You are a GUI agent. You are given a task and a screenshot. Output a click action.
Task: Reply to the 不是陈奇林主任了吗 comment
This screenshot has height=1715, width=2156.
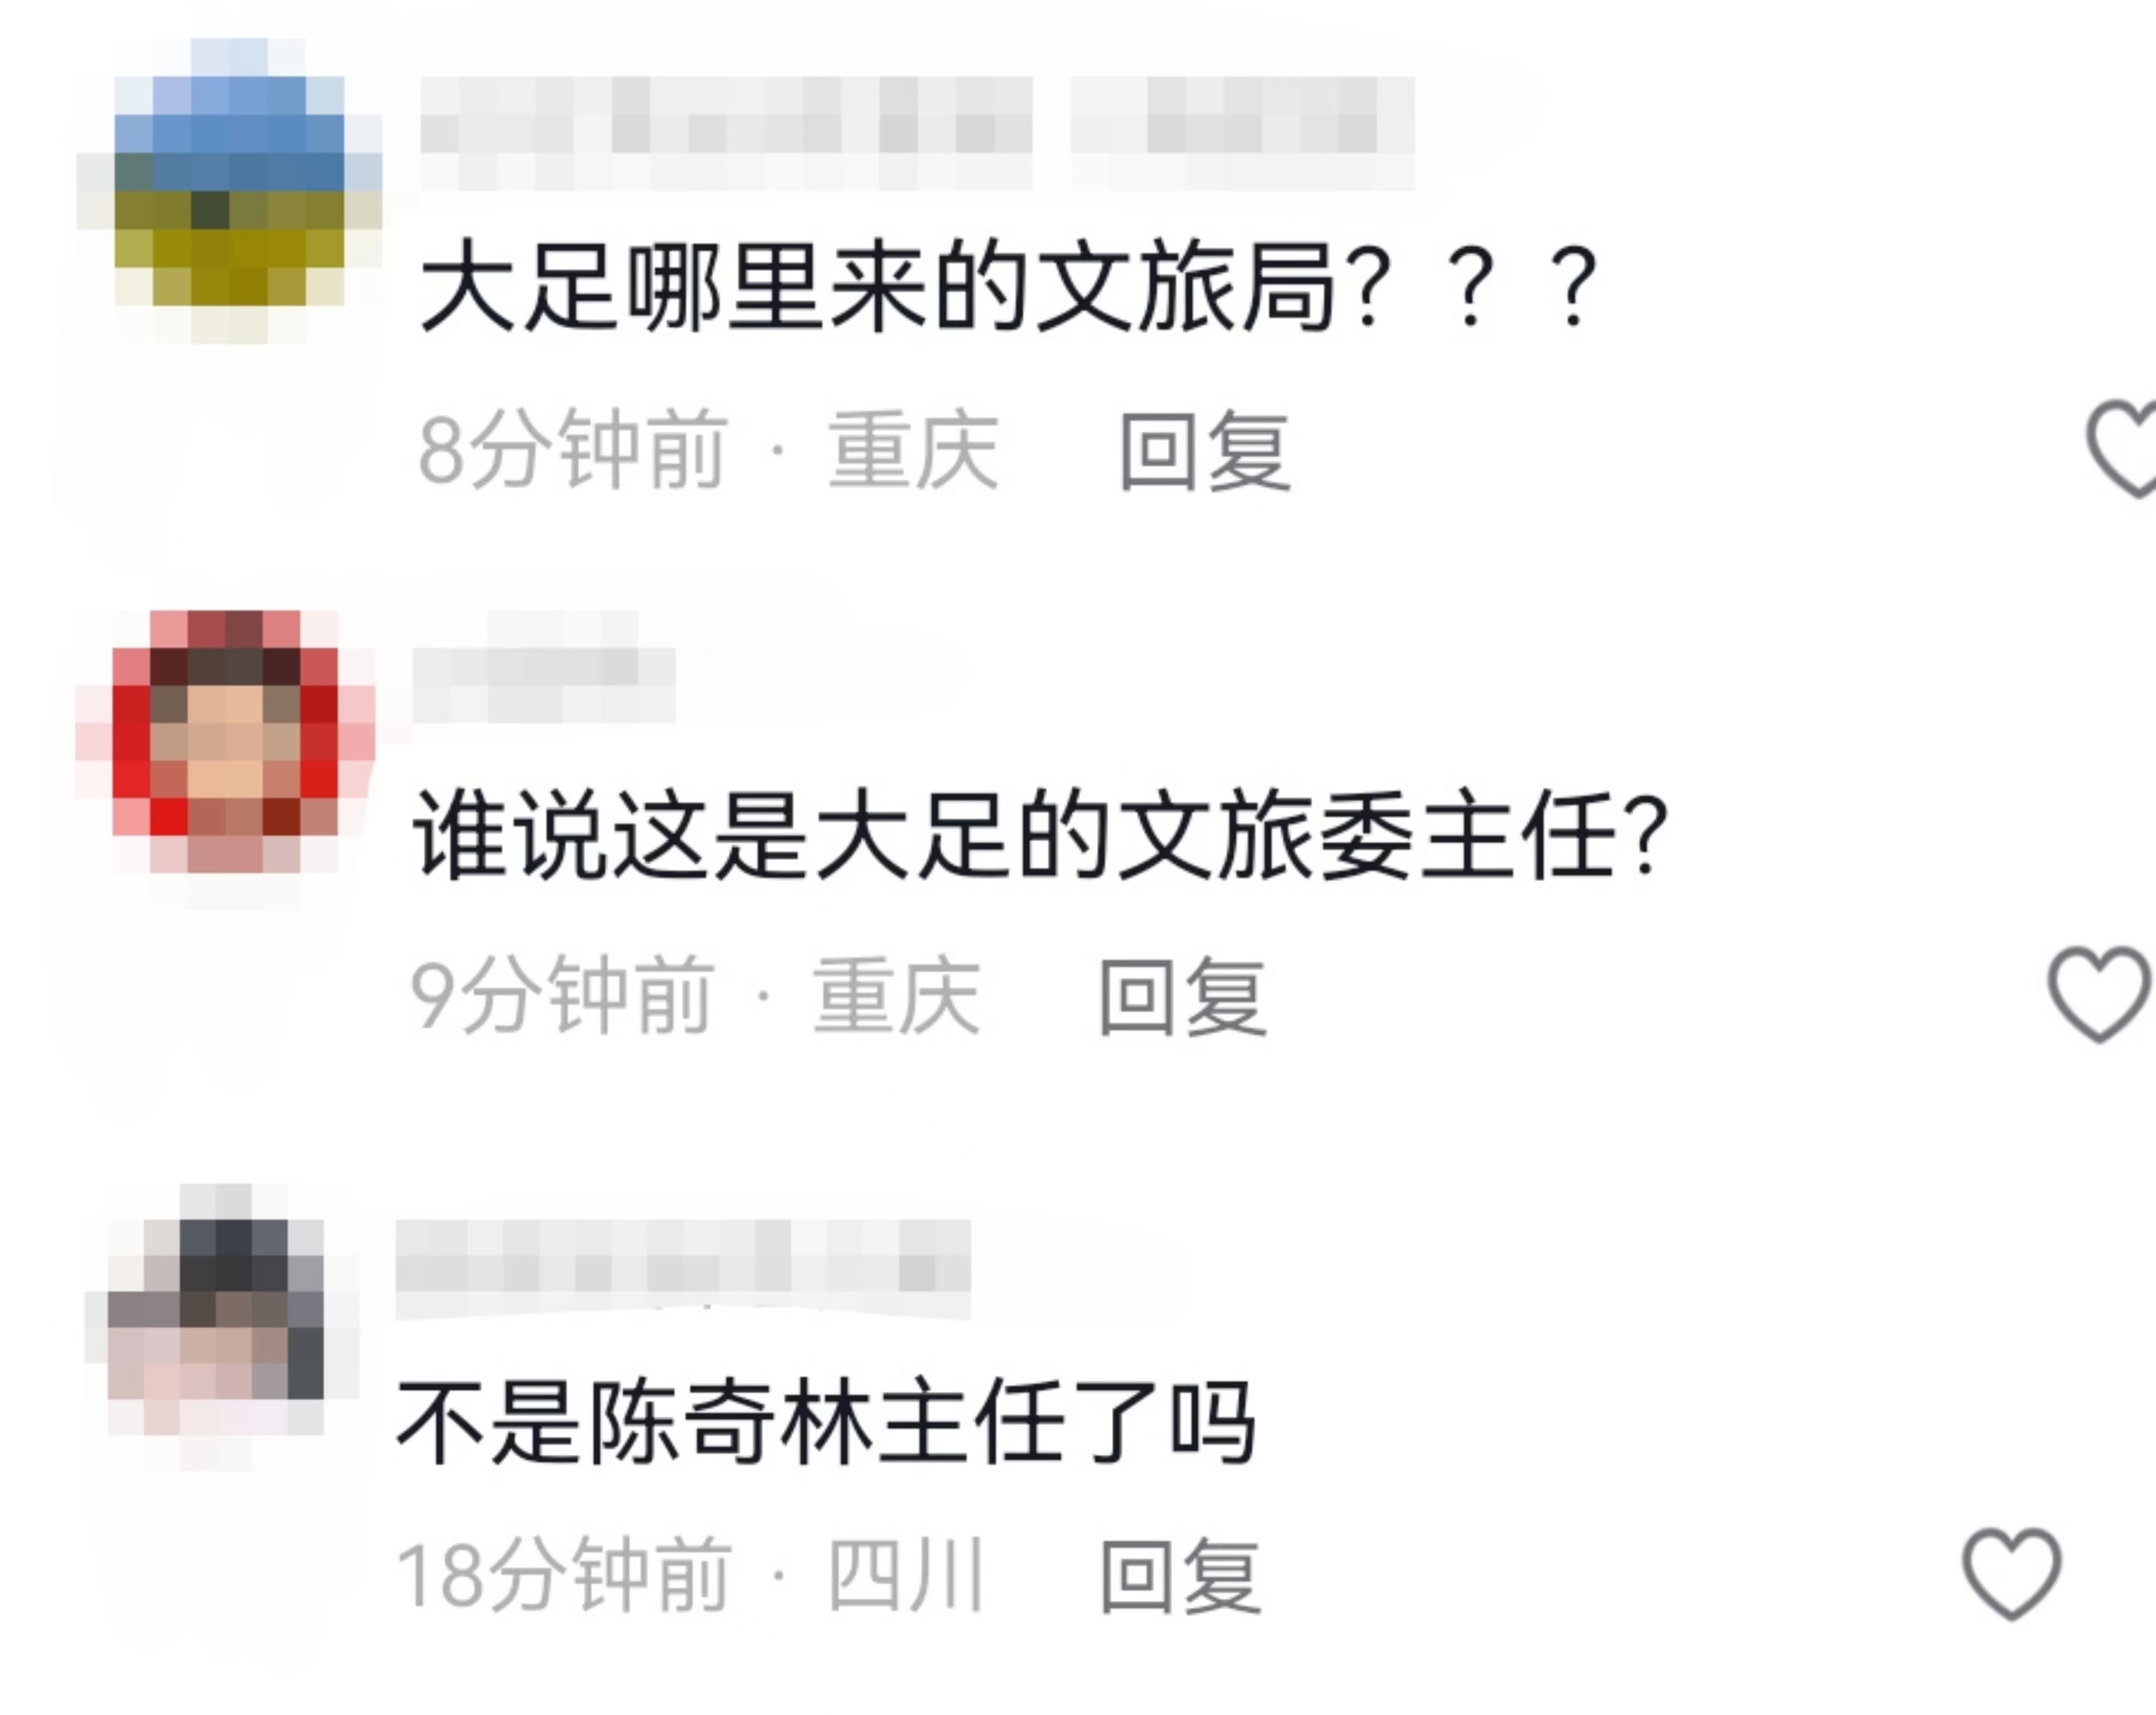tap(1181, 1577)
